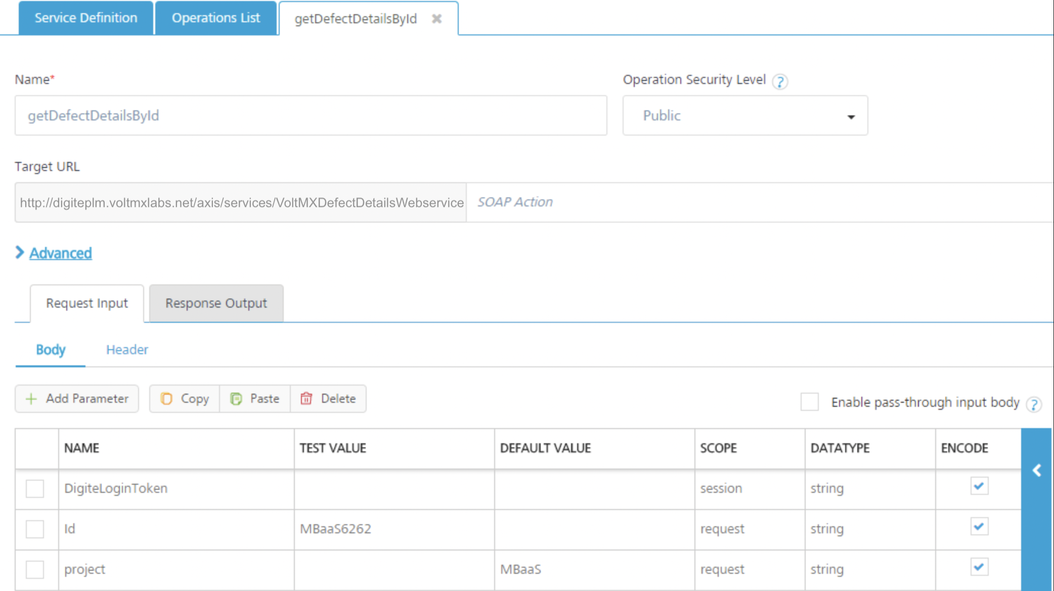Click the Copy button with clipboard icon
1054x591 pixels.
185,399
